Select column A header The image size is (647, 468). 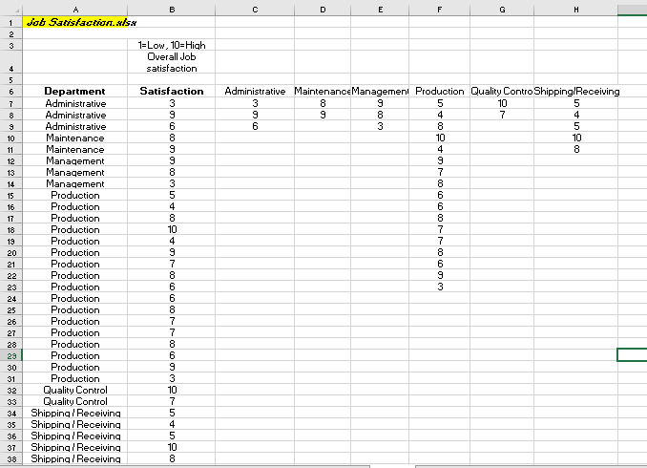click(x=75, y=10)
